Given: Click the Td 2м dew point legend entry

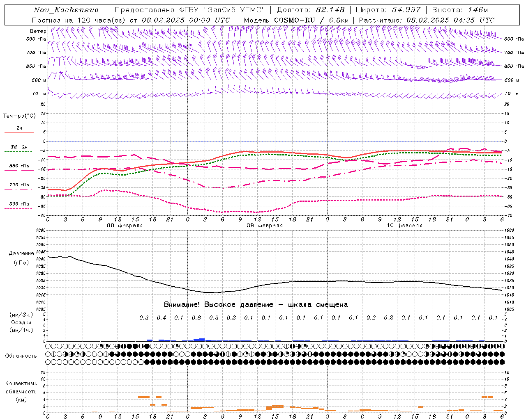Looking at the screenshot, I should 19,147.
